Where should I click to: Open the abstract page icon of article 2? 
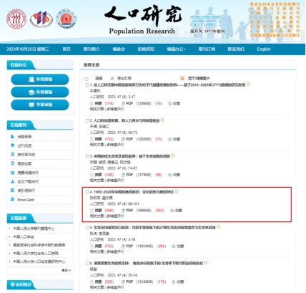tap(92, 139)
